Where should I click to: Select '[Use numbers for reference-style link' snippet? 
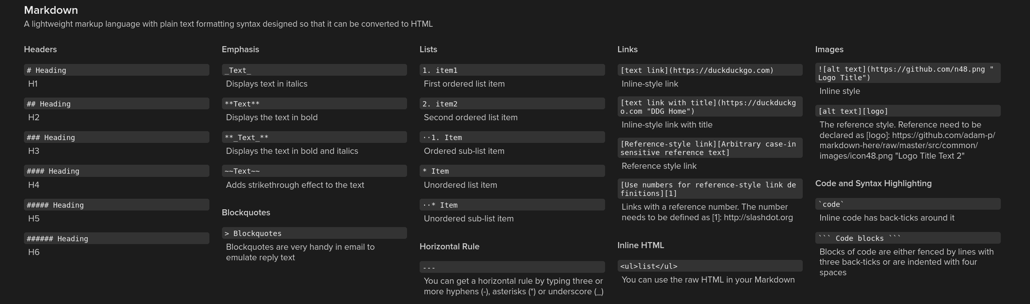[x=710, y=189]
